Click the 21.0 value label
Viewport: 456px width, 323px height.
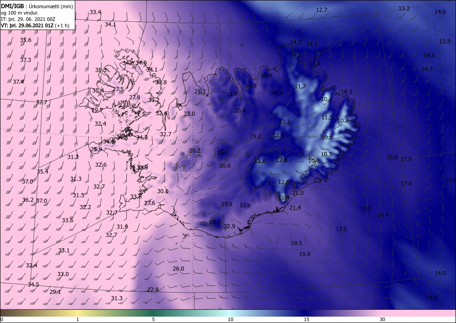tap(298, 193)
